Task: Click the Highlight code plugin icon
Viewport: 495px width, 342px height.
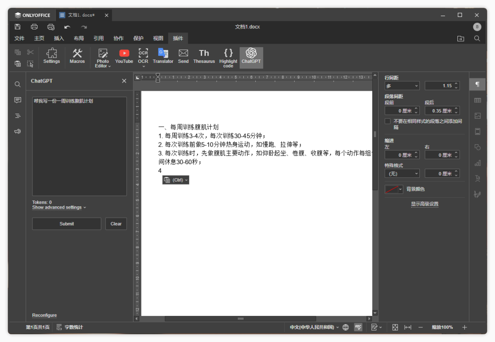Action: click(228, 58)
